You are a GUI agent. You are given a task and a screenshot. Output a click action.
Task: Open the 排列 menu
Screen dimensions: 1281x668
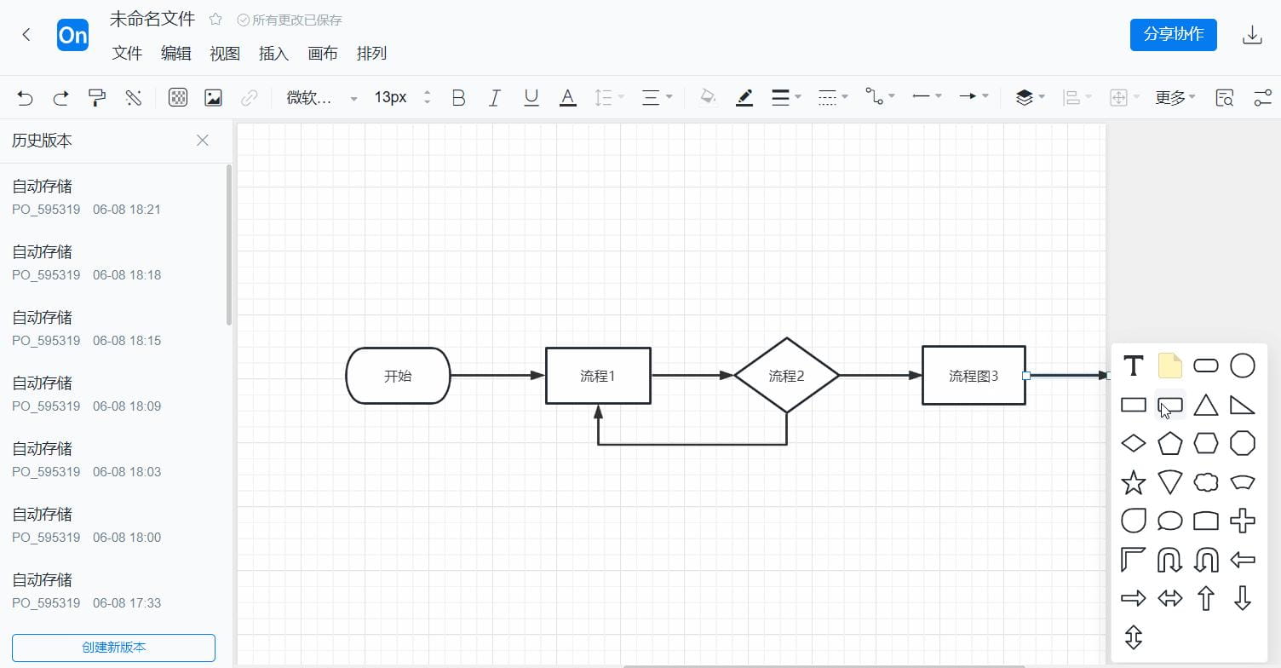371,53
